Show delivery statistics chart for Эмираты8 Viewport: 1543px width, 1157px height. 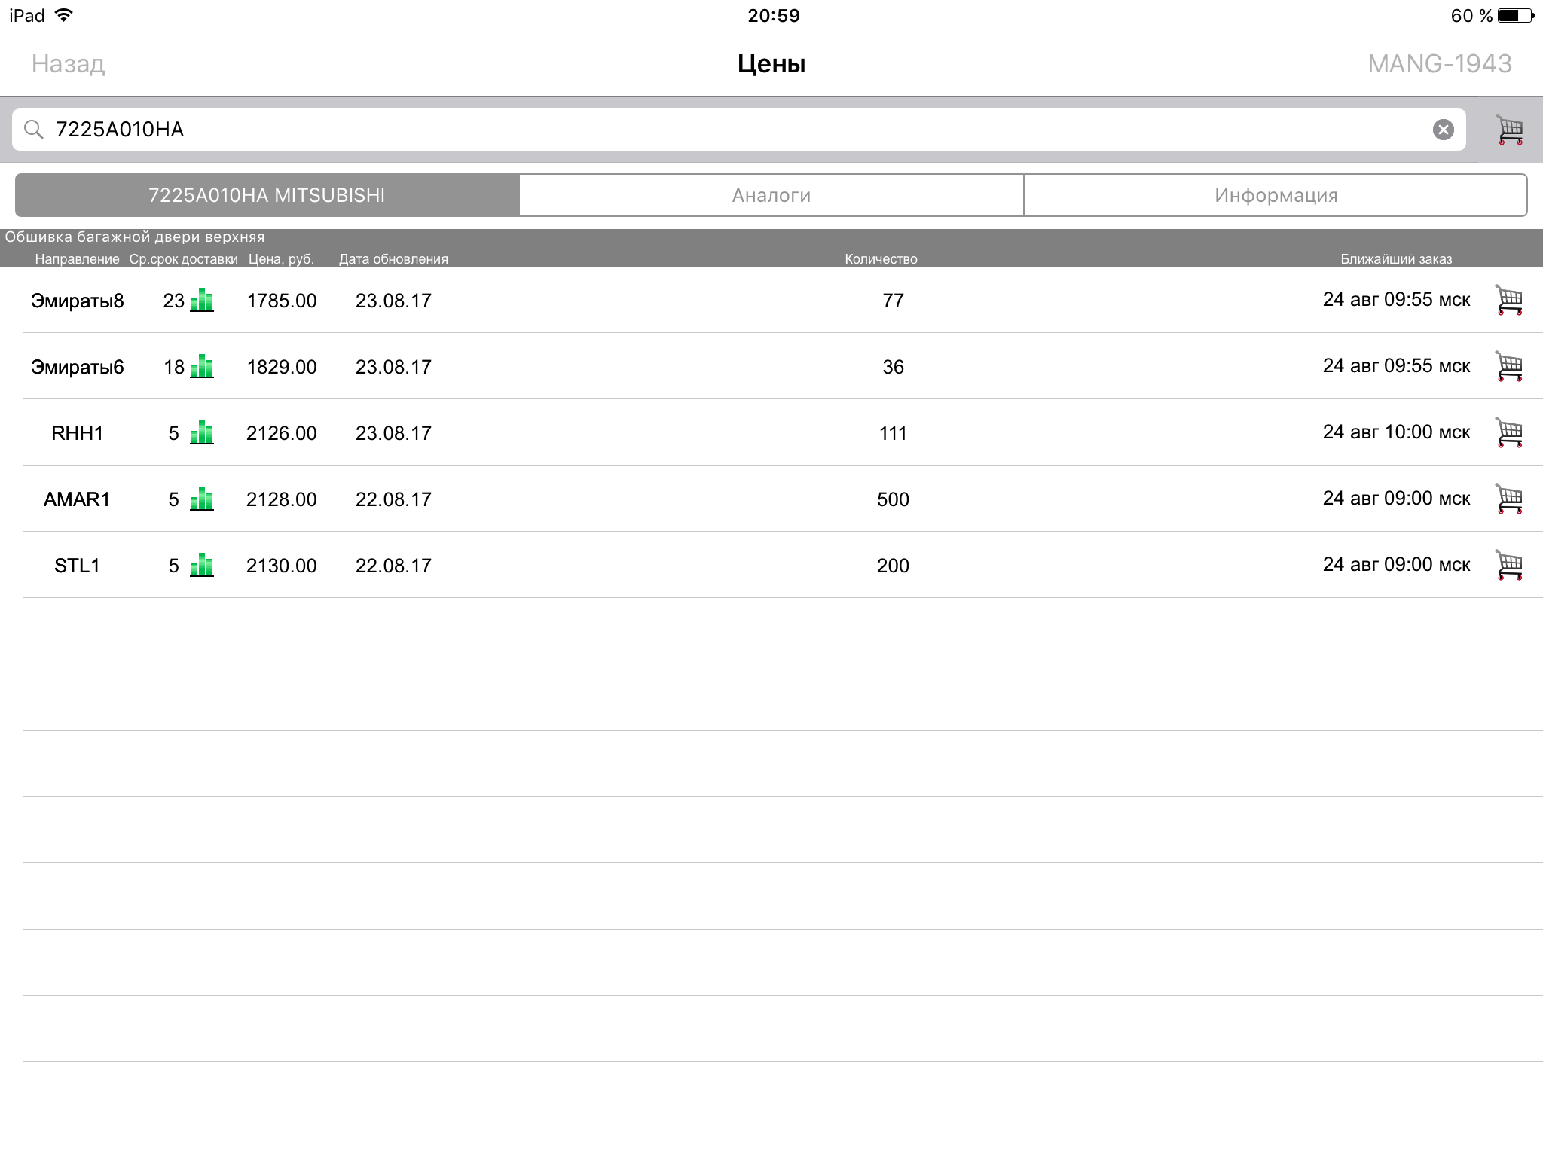coord(202,300)
